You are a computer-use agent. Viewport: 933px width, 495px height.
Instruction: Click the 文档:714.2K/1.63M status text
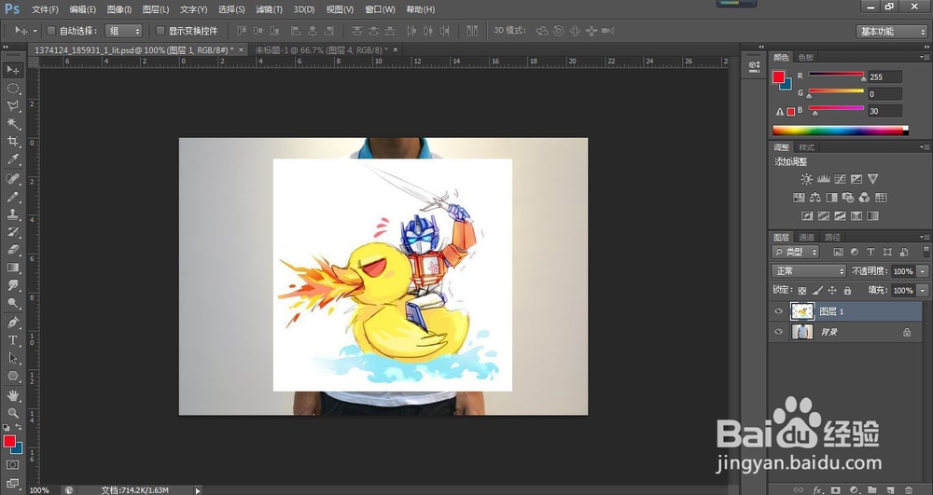pyautogui.click(x=134, y=490)
